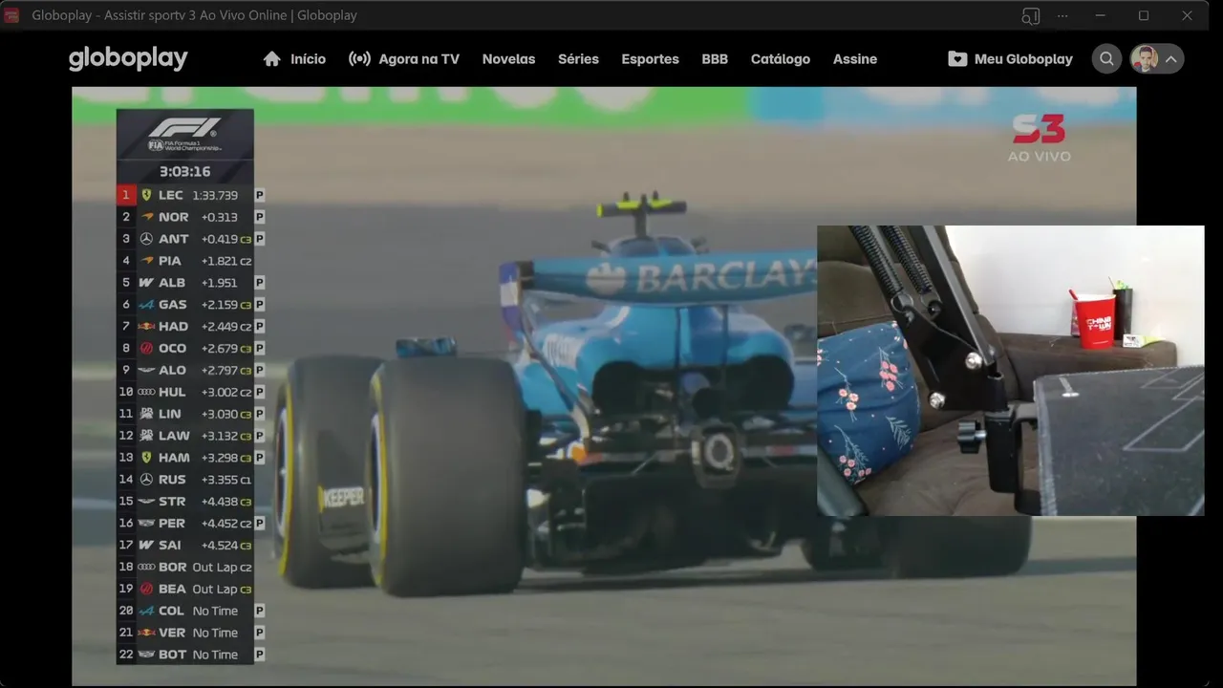
Task: Click the COL No Time row
Action: click(190, 612)
